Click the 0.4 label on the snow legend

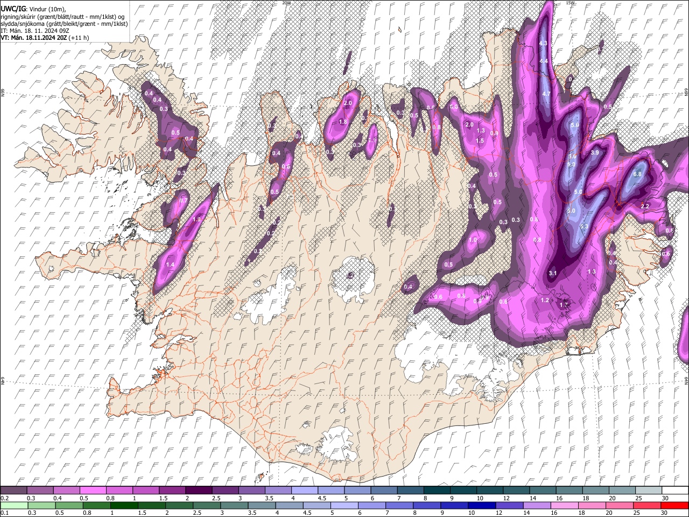tap(58, 498)
